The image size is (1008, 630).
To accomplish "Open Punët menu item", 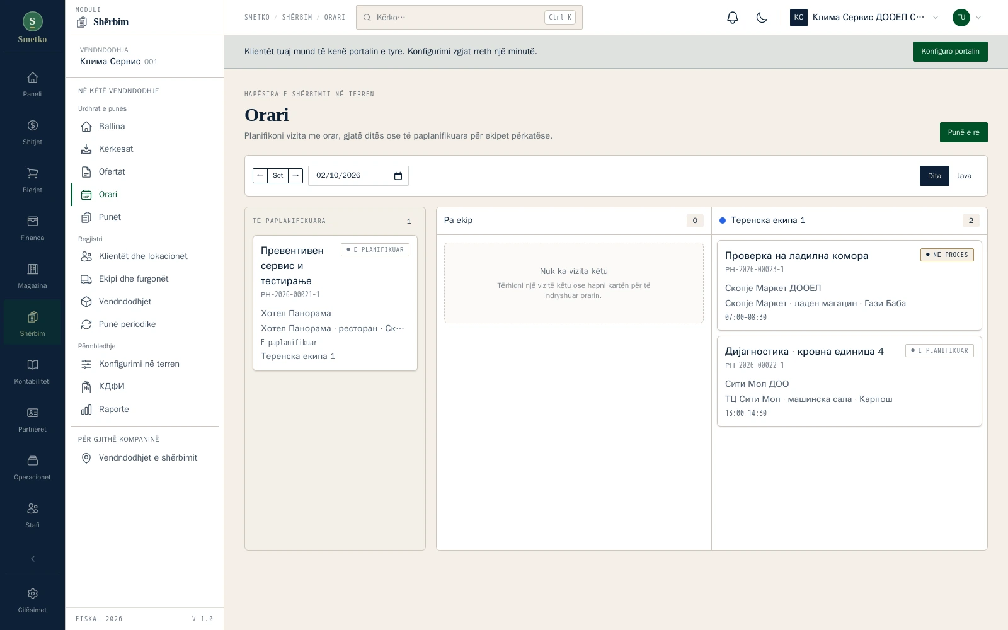I will point(144,217).
